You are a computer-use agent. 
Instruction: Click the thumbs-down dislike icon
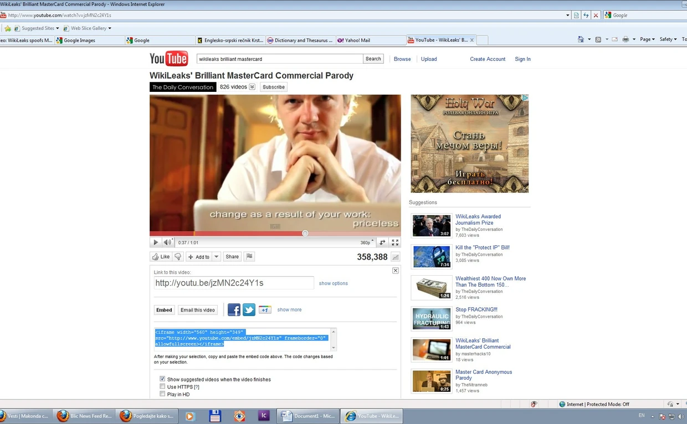click(x=178, y=257)
